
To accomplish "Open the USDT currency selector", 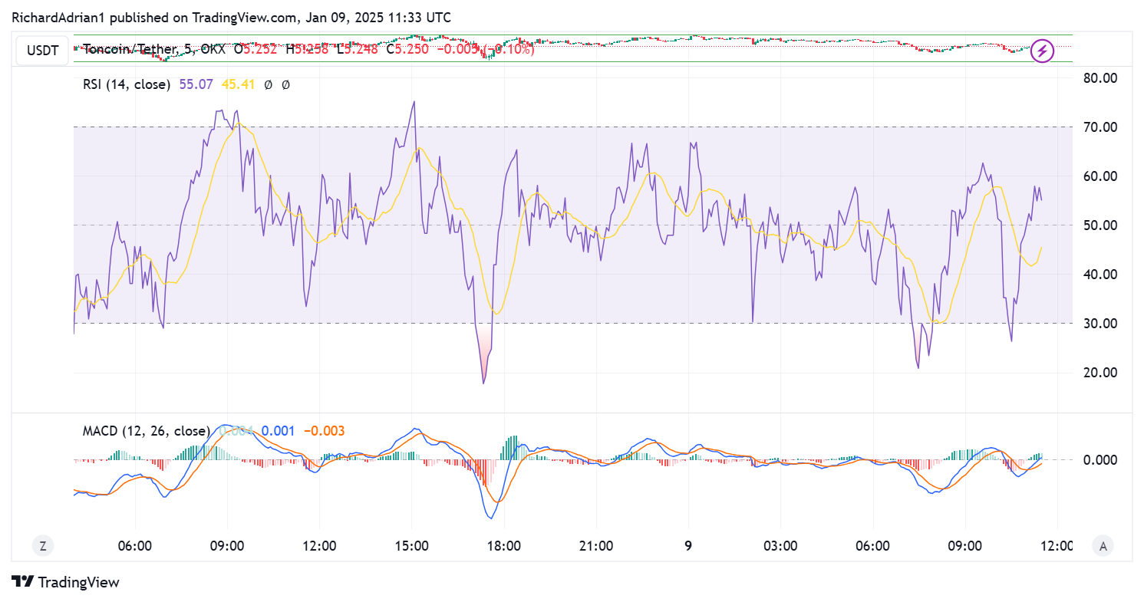I will pos(41,51).
